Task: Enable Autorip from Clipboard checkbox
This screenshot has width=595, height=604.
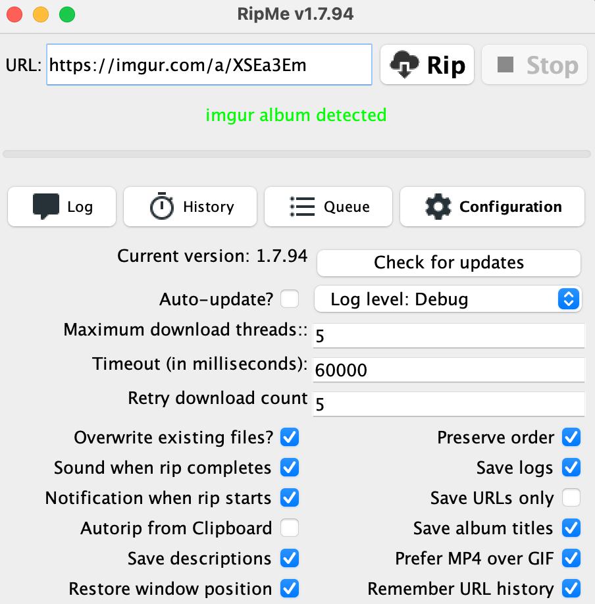Action: 290,528
